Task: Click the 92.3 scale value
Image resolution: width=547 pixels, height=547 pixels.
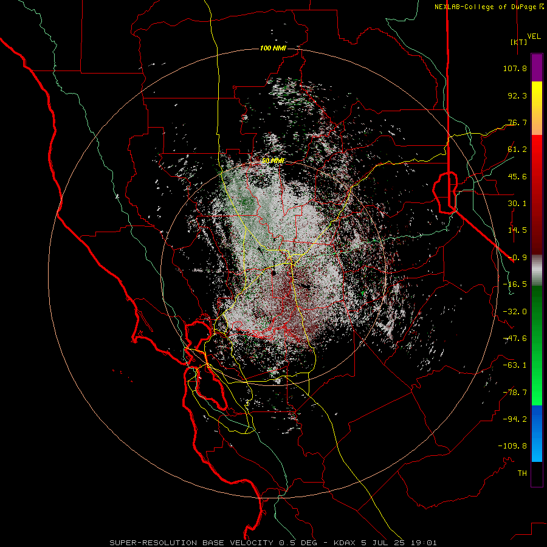Action: [x=517, y=95]
